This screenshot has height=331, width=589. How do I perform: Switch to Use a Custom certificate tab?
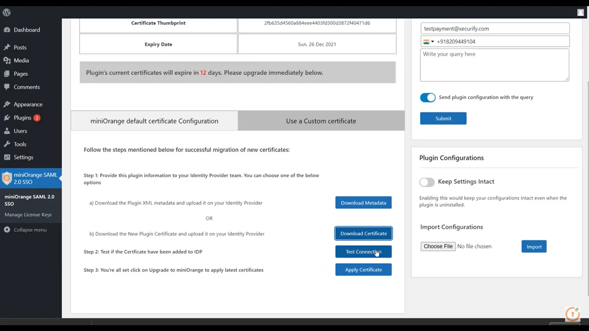(321, 121)
